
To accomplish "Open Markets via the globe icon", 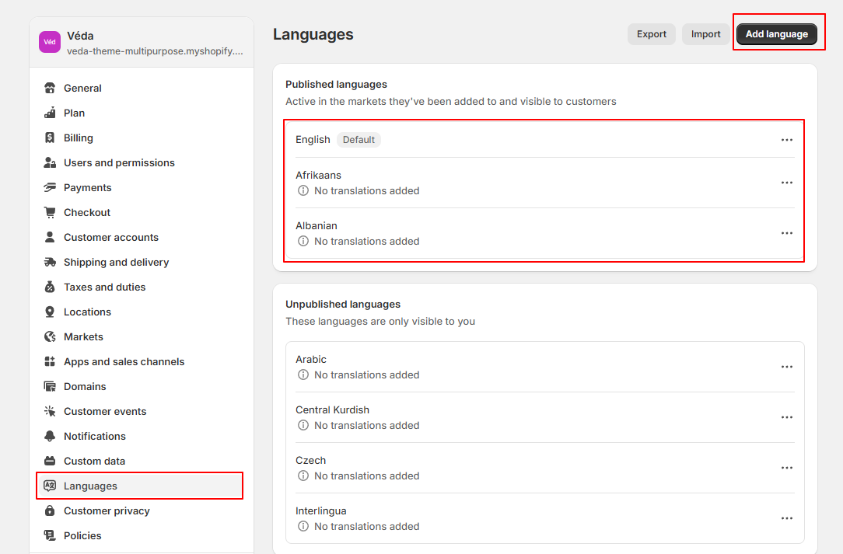I will pos(51,336).
